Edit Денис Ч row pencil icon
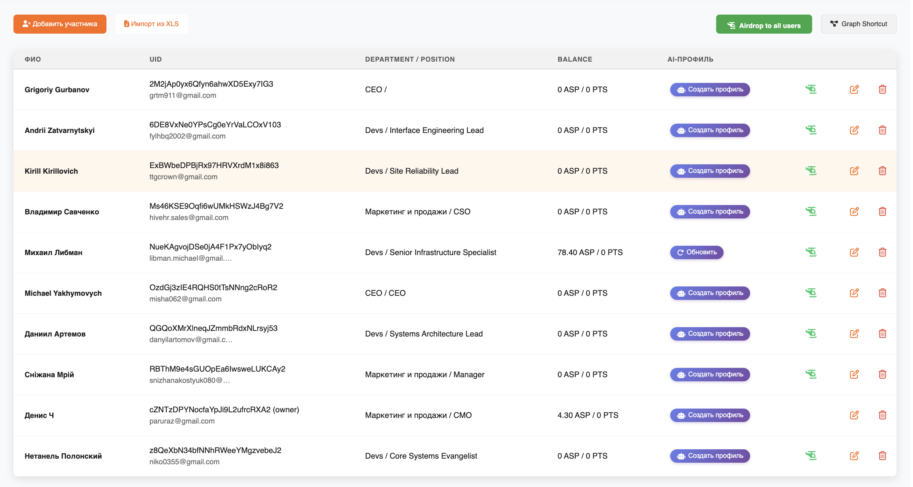Viewport: 913px width, 487px height. [854, 415]
